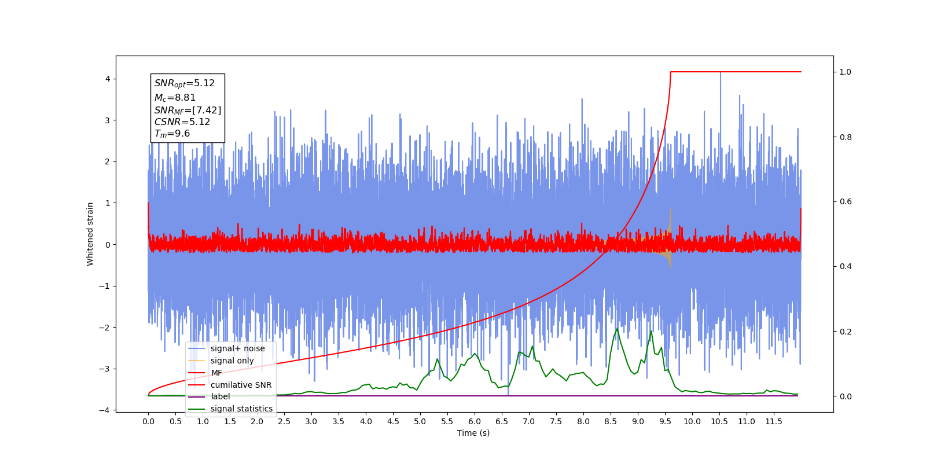Viewport: 926px width, 463px height.
Task: Click the green line swatch for signal statistics
Action: coord(197,409)
